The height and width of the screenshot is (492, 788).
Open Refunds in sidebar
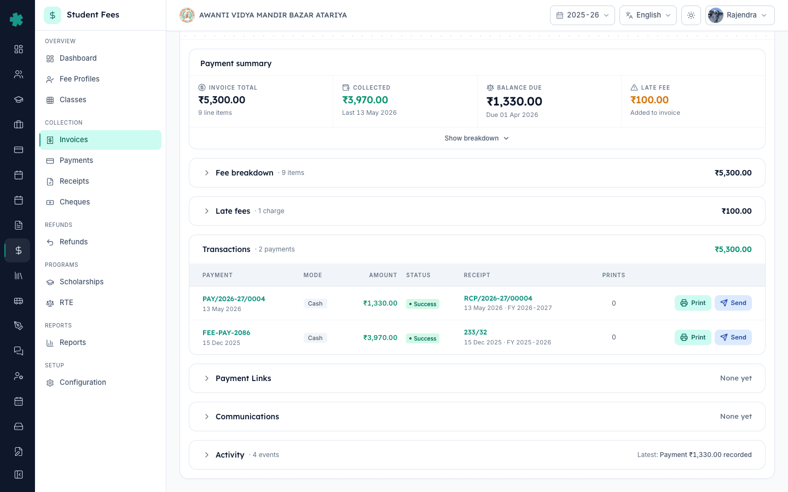pos(100,242)
